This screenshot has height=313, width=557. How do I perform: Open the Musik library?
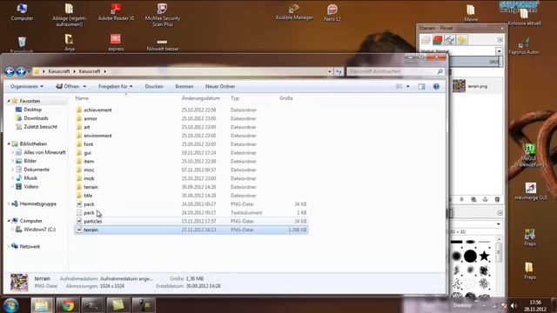tap(30, 177)
